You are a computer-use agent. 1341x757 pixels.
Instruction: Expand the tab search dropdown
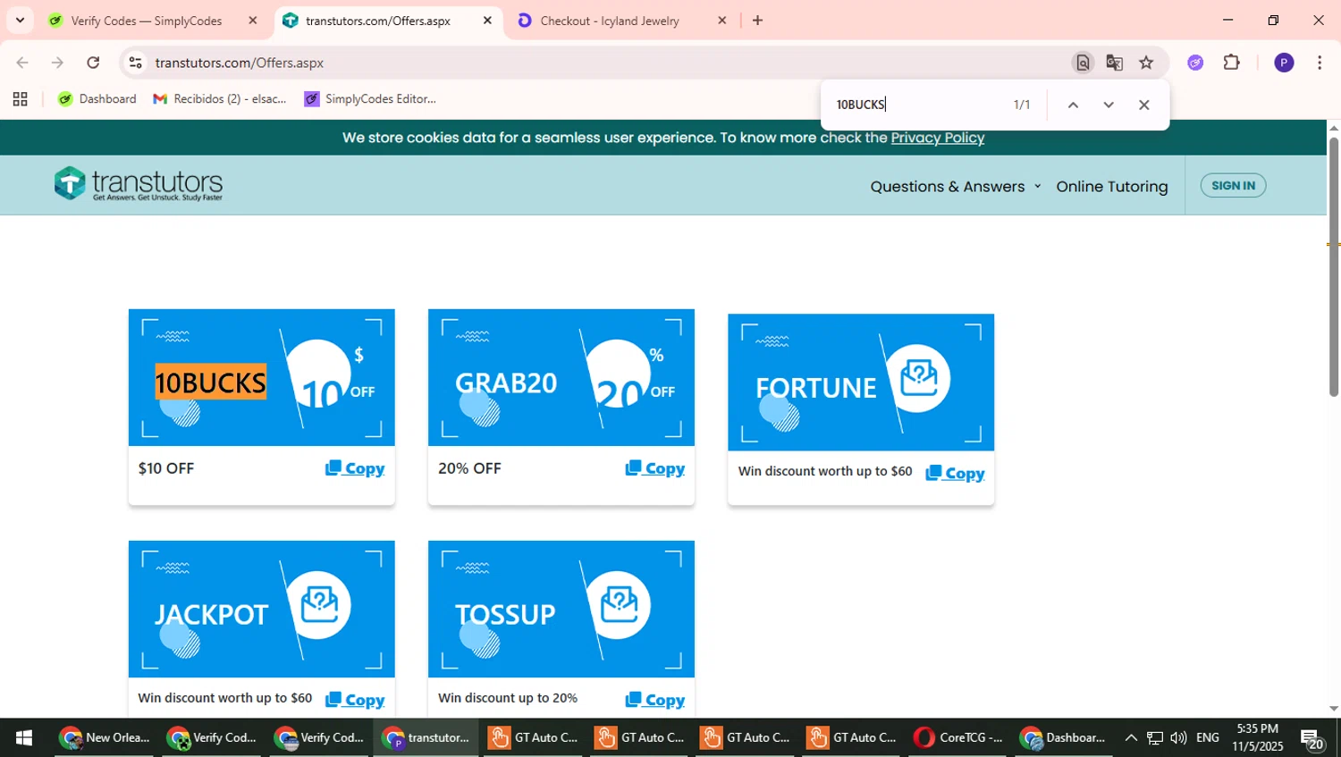pyautogui.click(x=20, y=21)
